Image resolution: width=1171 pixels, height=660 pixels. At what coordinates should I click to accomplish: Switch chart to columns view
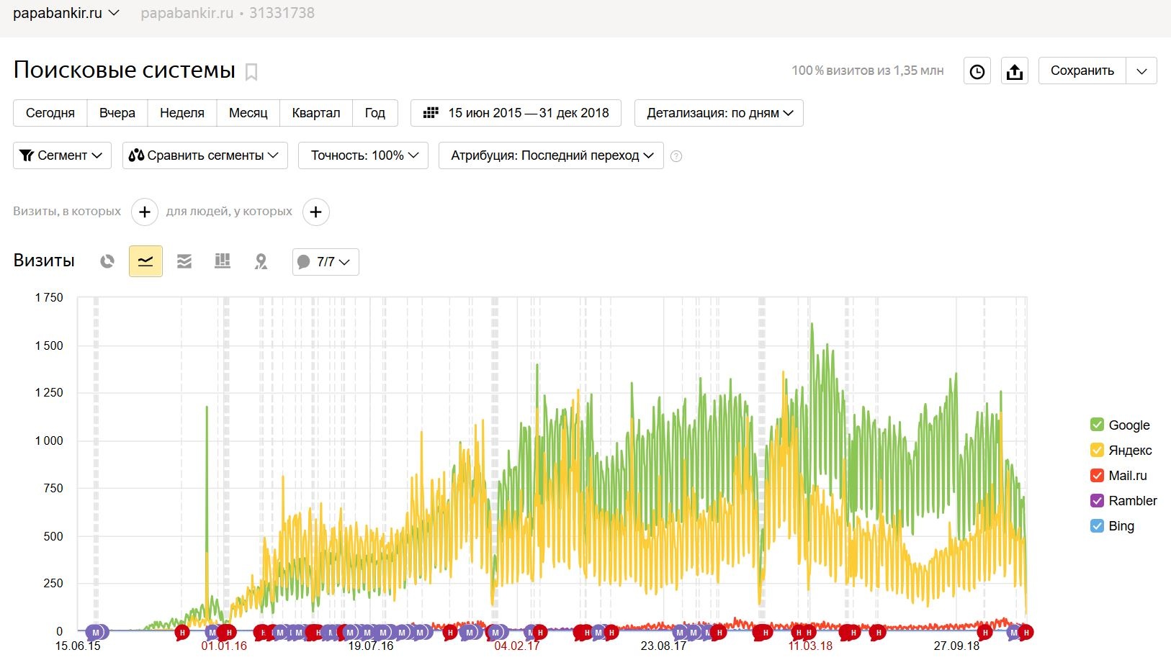point(223,261)
